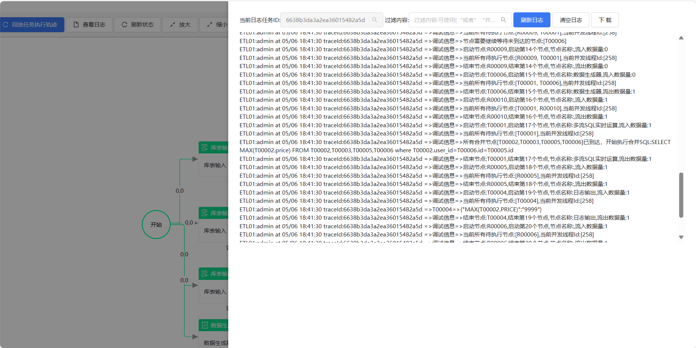Screen dimensions: 696x348
Task: Click the document icon in 查看日志
Action: coord(76,24)
